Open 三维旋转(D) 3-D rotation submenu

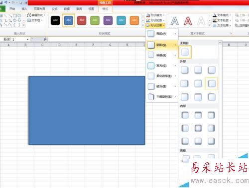[162, 97]
